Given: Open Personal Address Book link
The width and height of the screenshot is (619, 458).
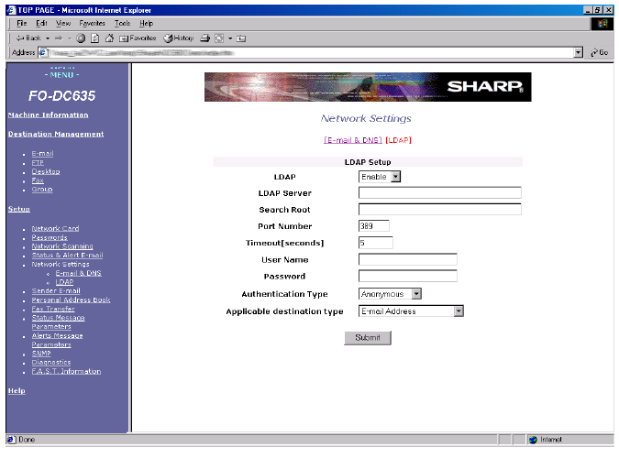Looking at the screenshot, I should 71,300.
